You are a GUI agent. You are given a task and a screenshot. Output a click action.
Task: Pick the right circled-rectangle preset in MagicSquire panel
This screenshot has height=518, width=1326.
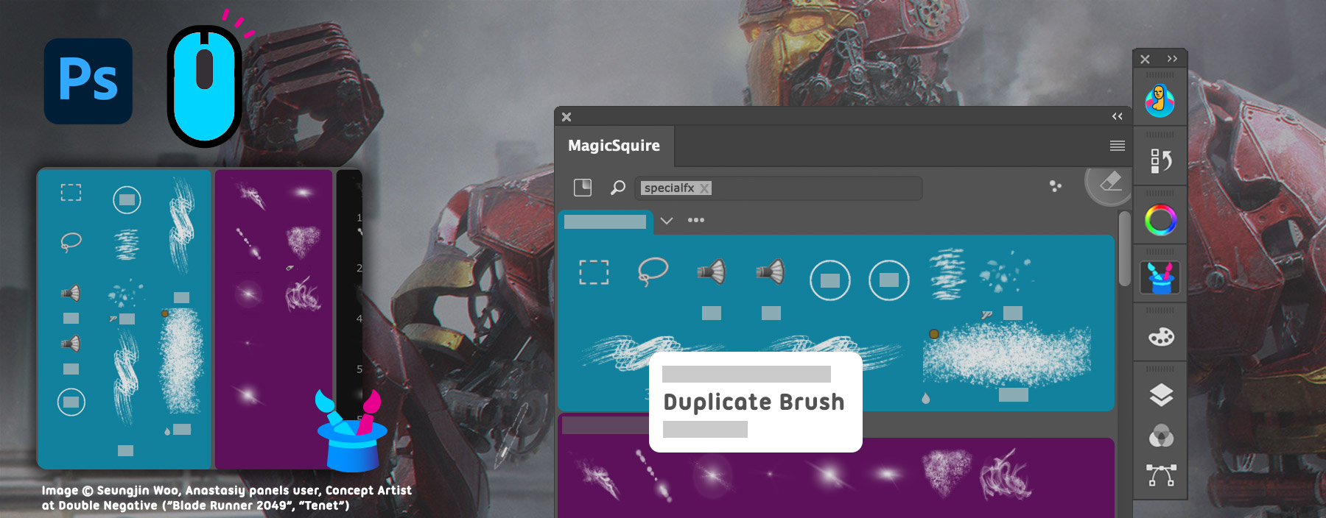click(x=889, y=280)
